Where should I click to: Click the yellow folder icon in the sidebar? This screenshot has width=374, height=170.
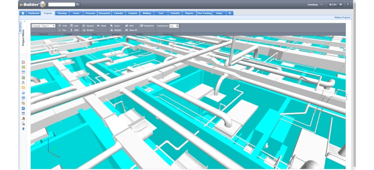tap(23, 88)
